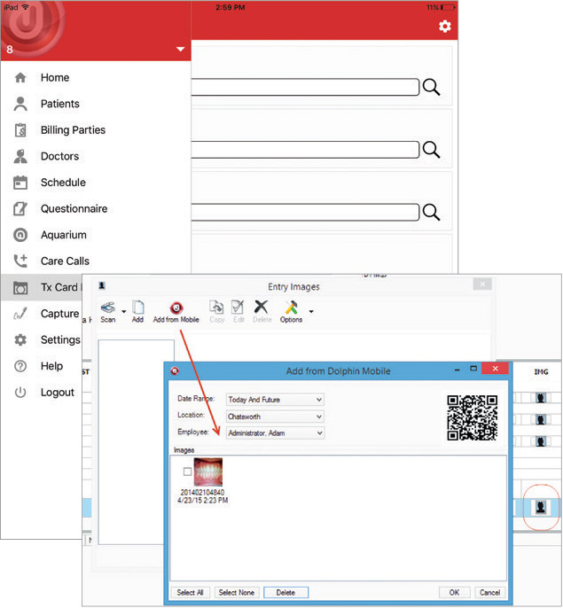Image resolution: width=563 pixels, height=608 pixels.
Task: Check the box beside image 201402104840
Action: point(187,472)
